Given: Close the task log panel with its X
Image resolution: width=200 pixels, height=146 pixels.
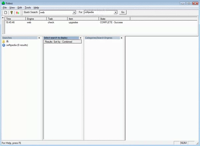Looking at the screenshot, I should [3, 18].
